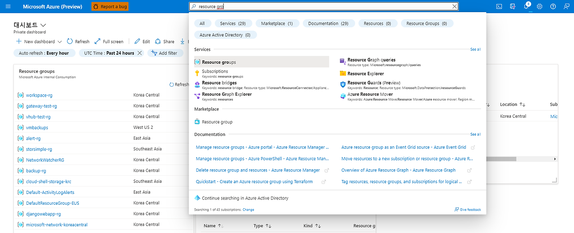This screenshot has height=233, width=574.
Task: Open the Help question mark icon
Action: 553,7
